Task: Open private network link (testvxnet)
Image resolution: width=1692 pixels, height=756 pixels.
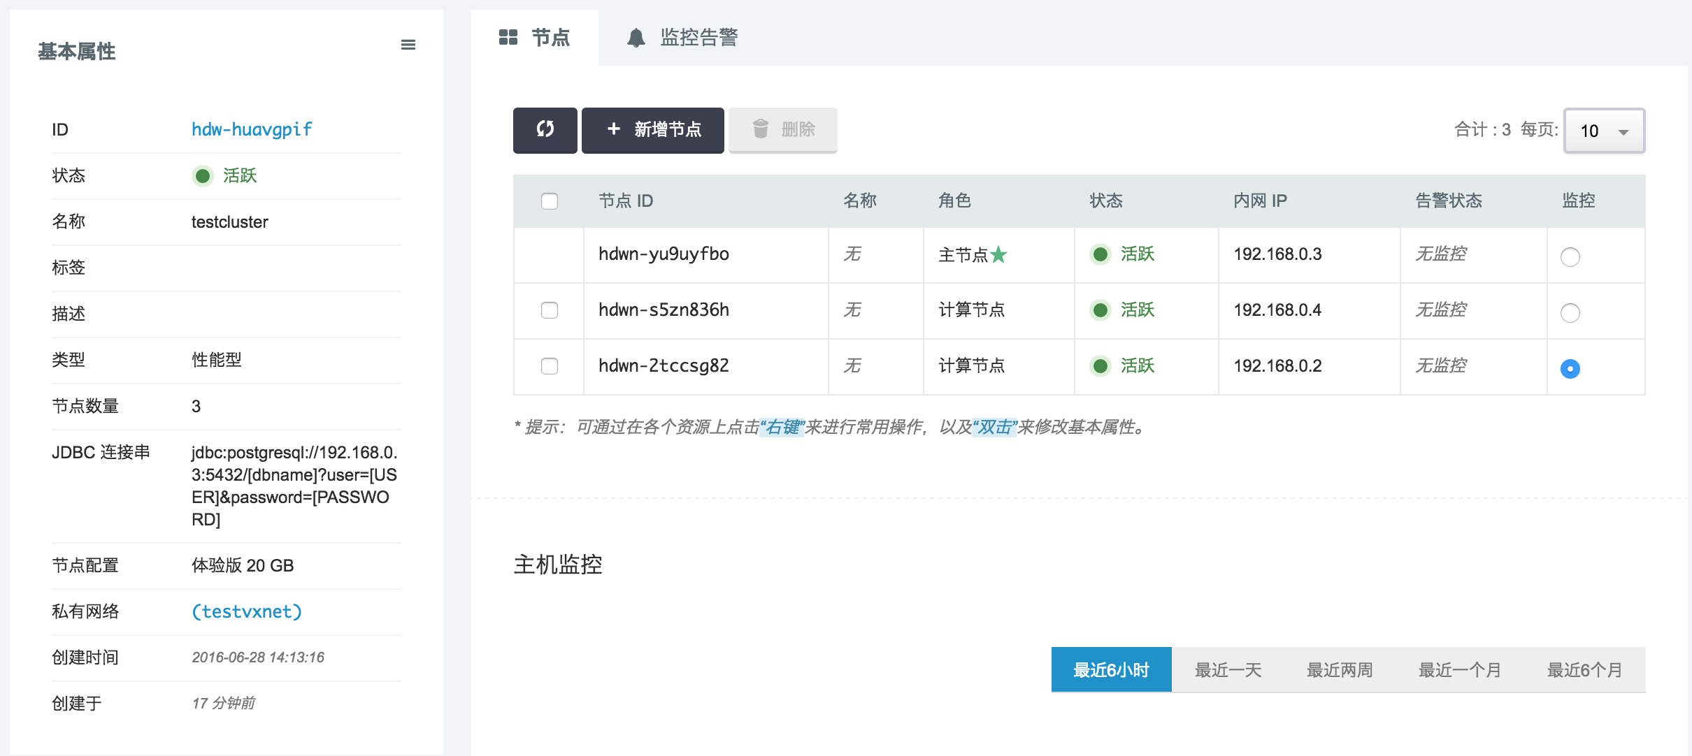Action: click(x=247, y=611)
